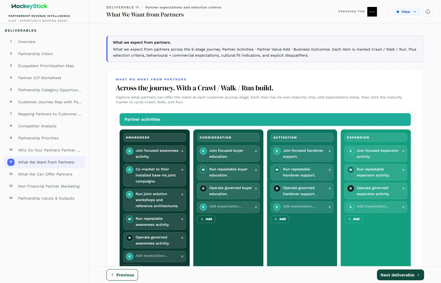Open Competitor Analysis deliverable
441x283 pixels.
(44, 126)
